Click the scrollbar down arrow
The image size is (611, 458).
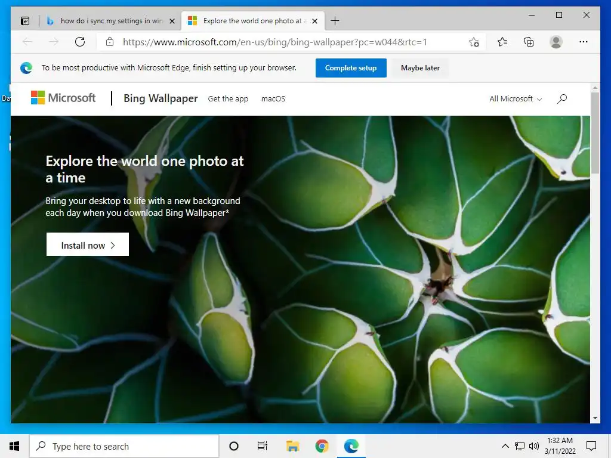click(x=595, y=418)
